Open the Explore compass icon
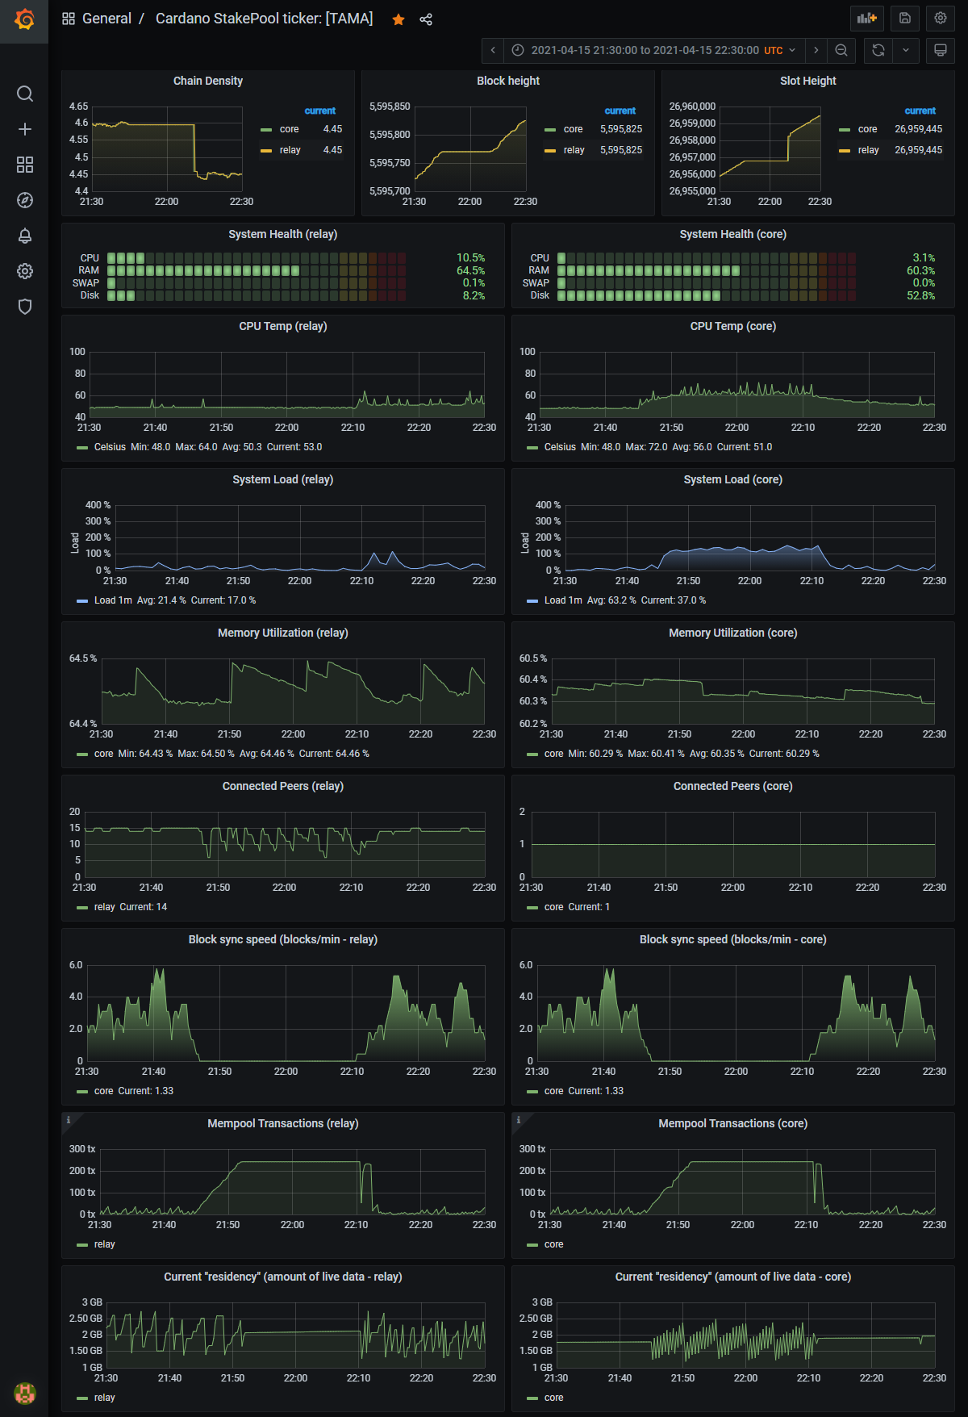The height and width of the screenshot is (1417, 968). pyautogui.click(x=25, y=200)
